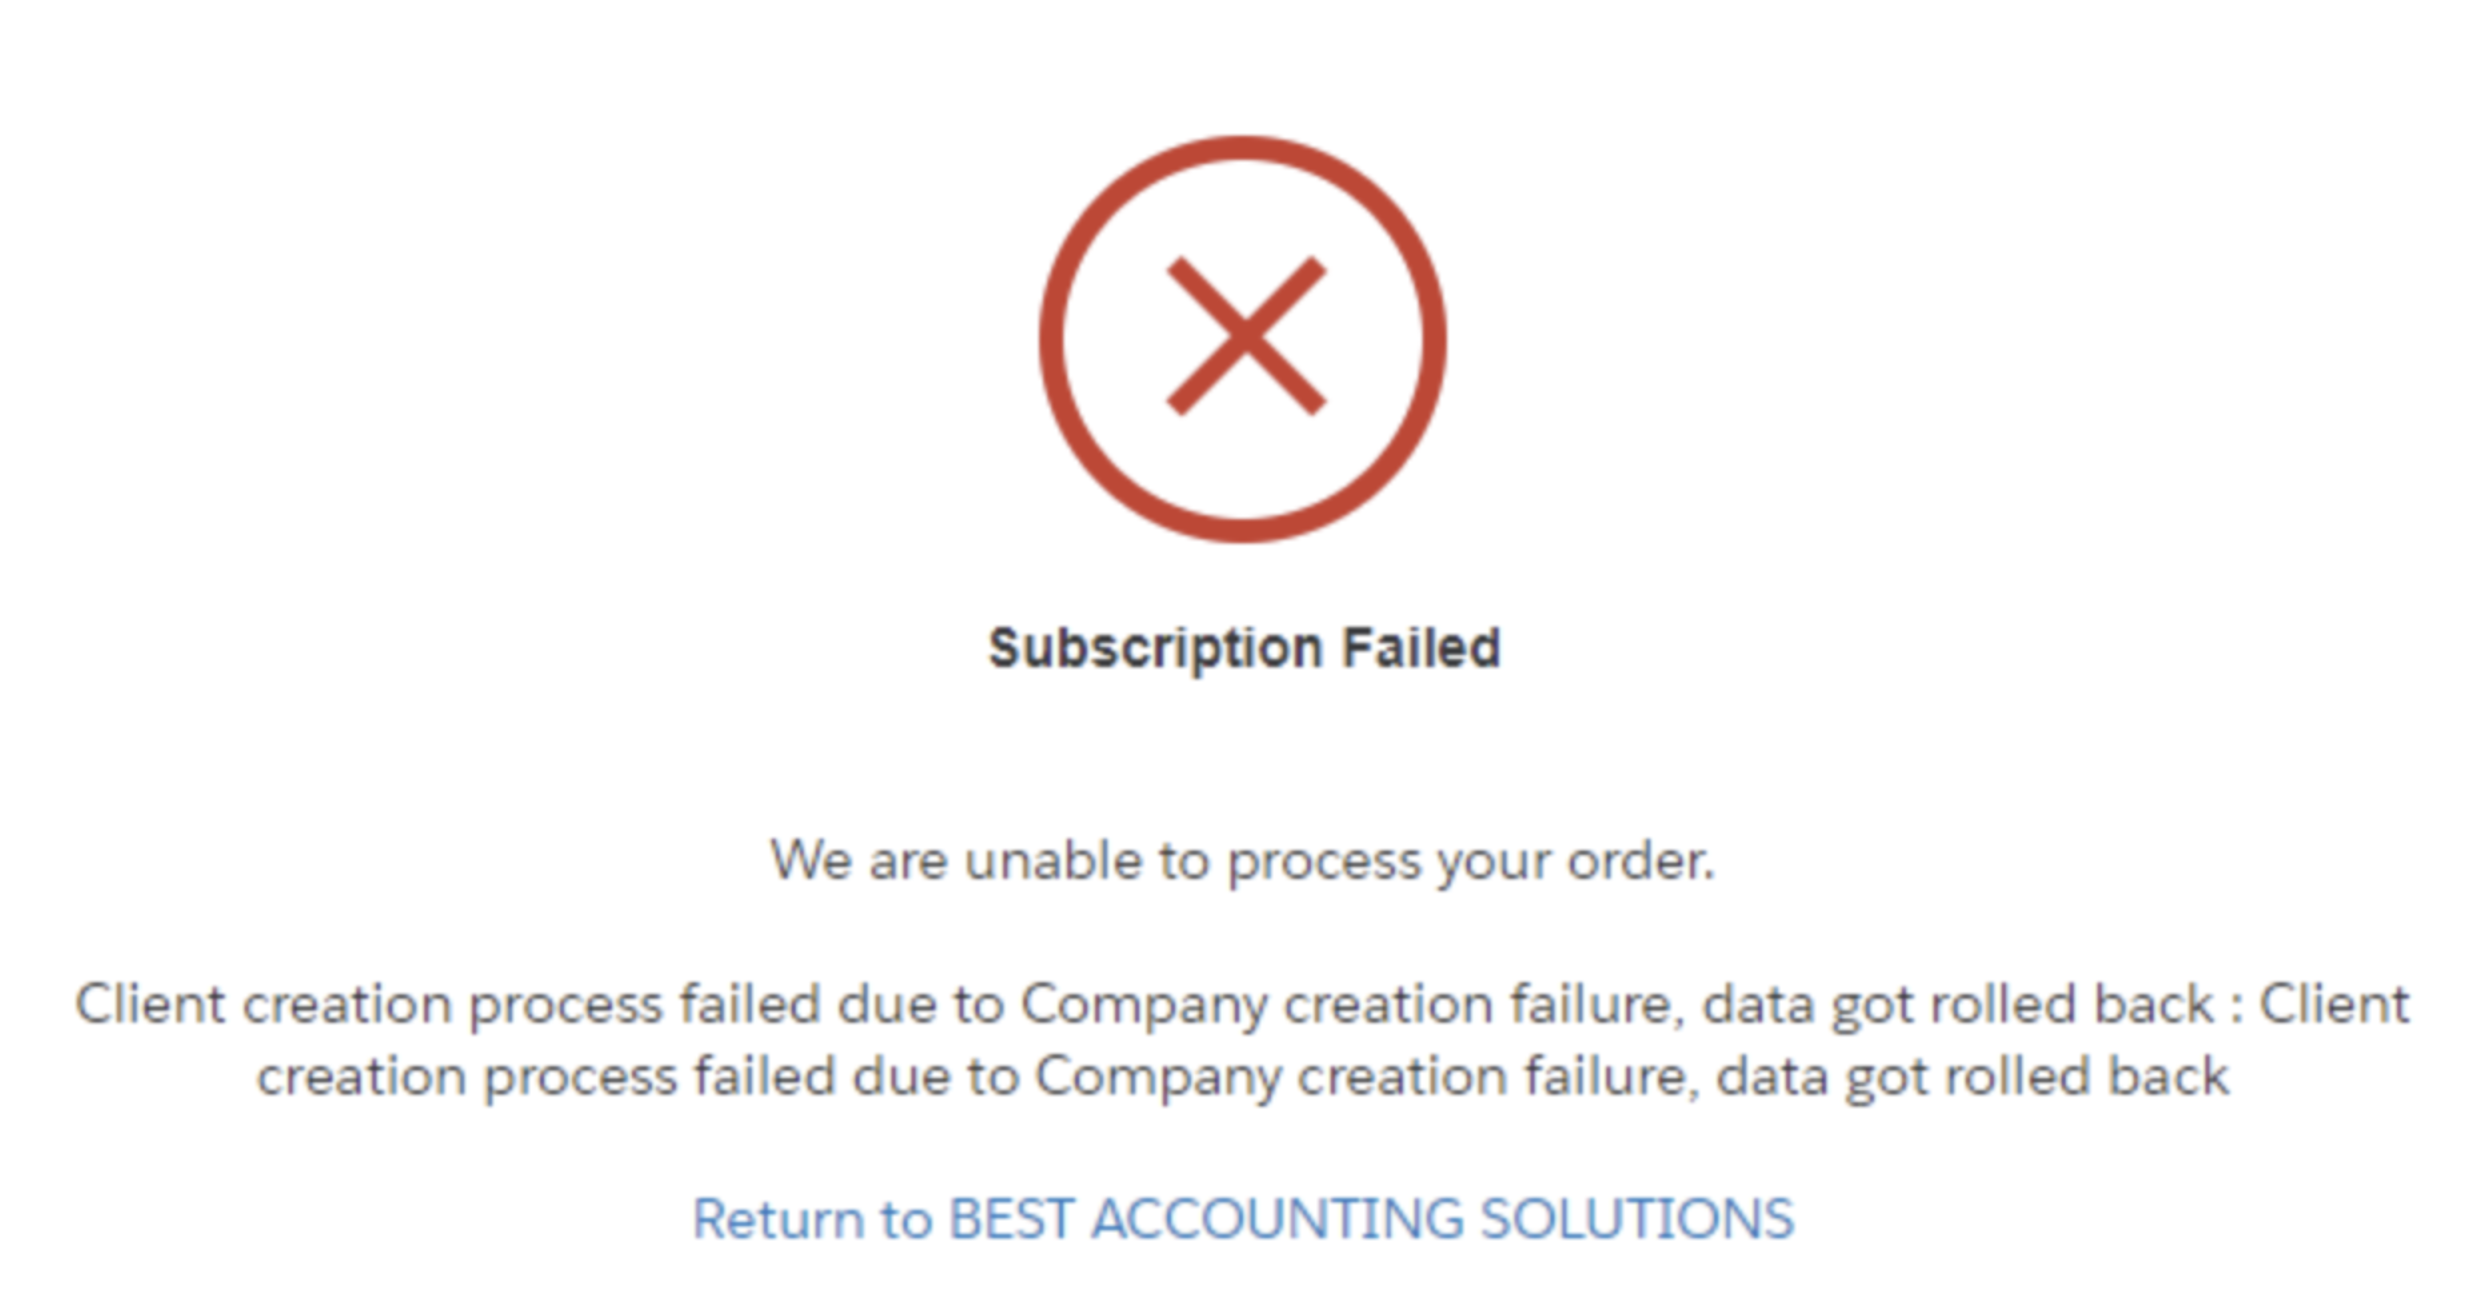
Task: Click the second line of the error details
Action: tap(1243, 1077)
